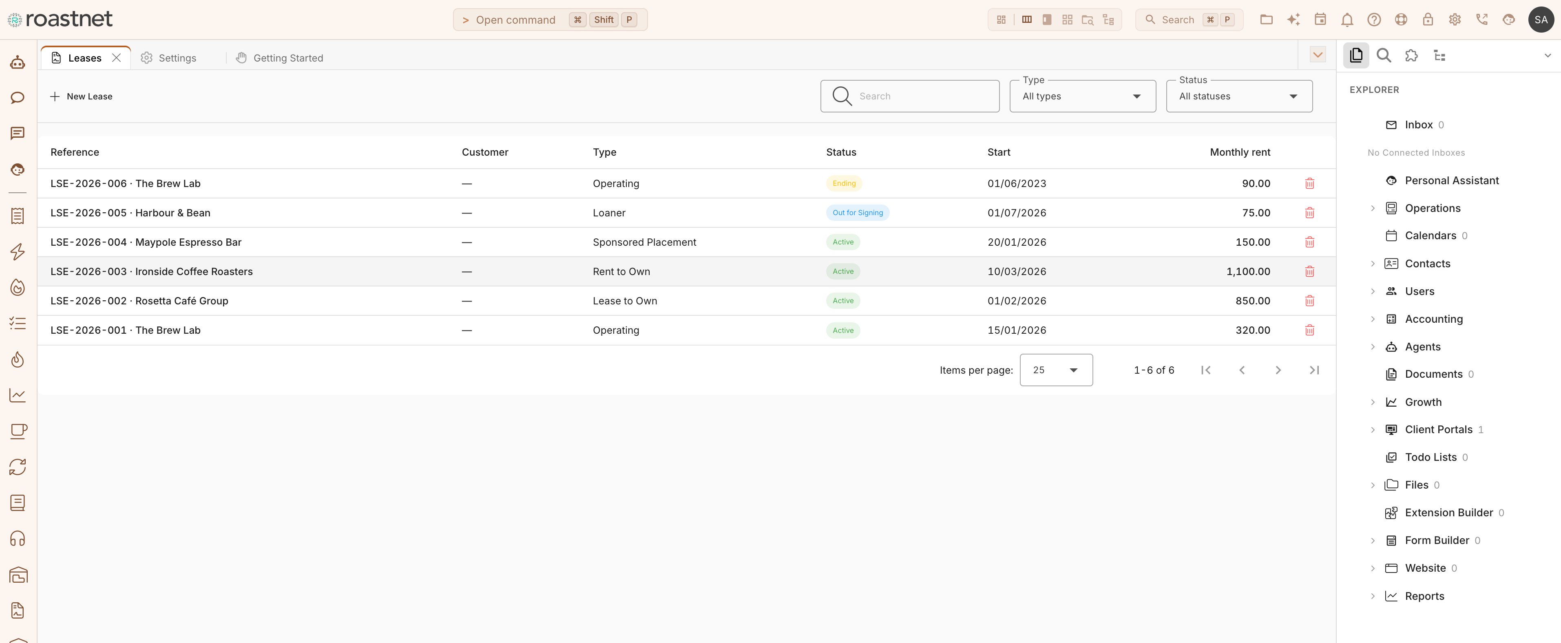This screenshot has height=643, width=1561.
Task: Expand the Client Portals tree node
Action: click(1373, 430)
